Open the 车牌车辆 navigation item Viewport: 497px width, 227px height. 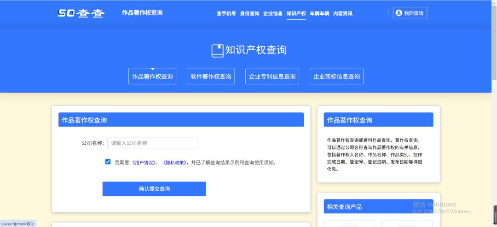pos(319,14)
